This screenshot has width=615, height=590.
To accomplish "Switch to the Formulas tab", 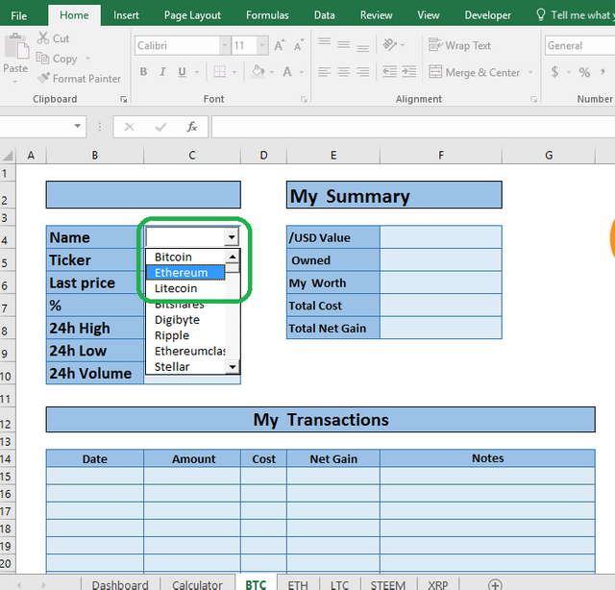I will click(x=267, y=15).
